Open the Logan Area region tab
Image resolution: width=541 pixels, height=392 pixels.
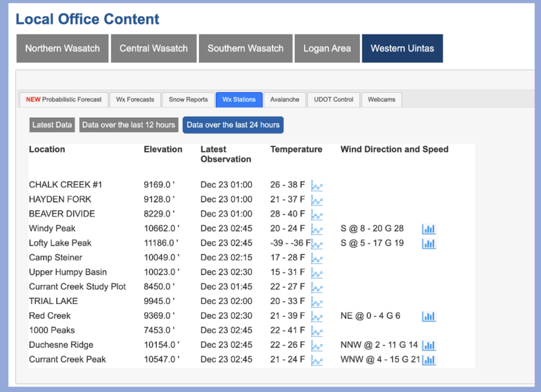coord(327,49)
